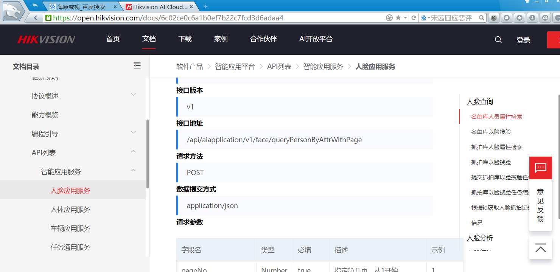Open the downloads arrow toolbar button
The image size is (560, 272).
click(532, 17)
